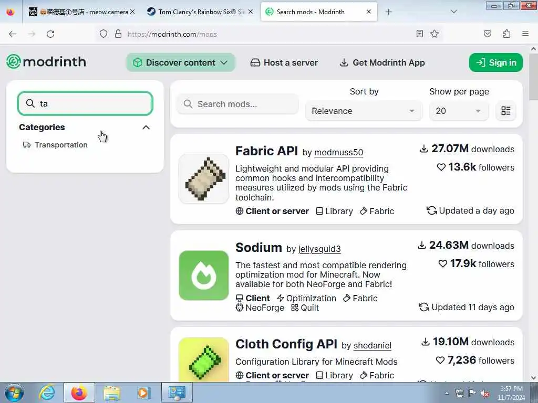Open the Discover content dropdown
This screenshot has width=538, height=403.
tap(181, 62)
